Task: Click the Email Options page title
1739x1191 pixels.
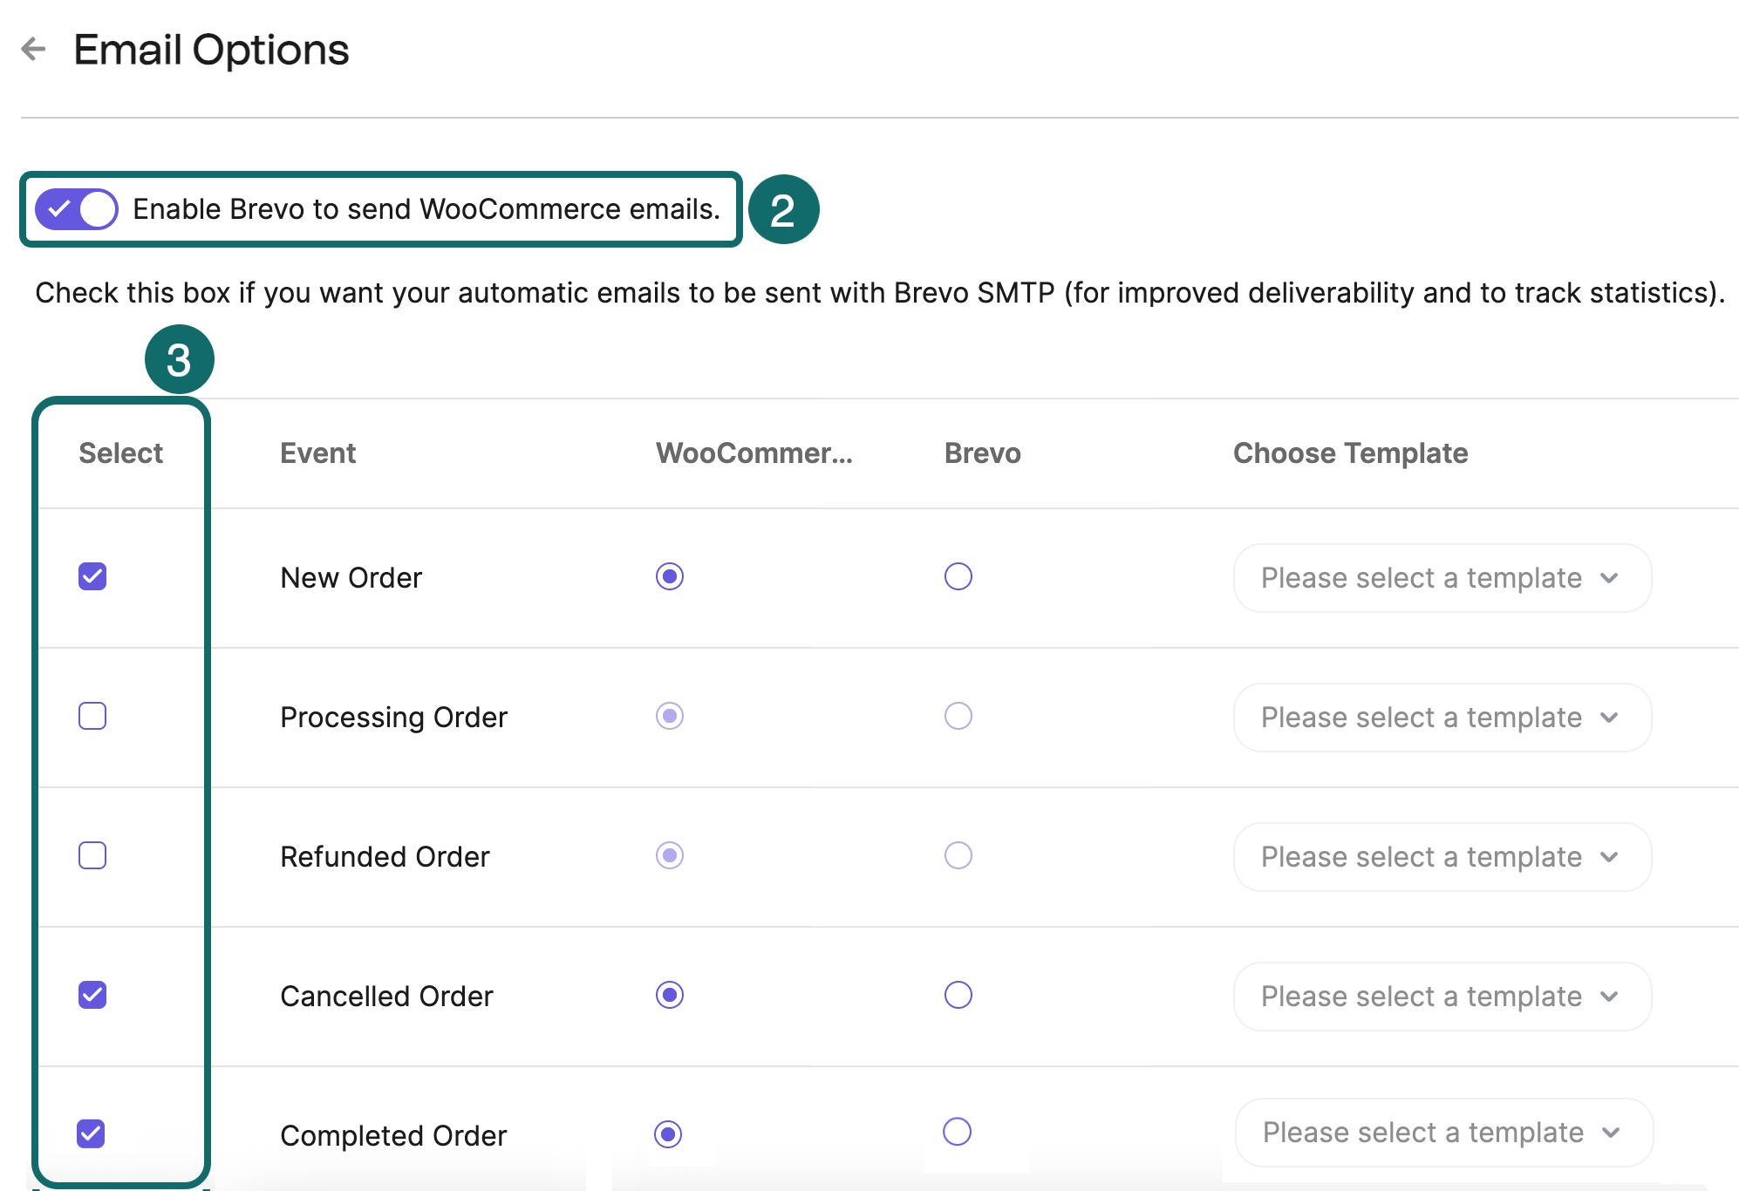Action: pos(211,50)
